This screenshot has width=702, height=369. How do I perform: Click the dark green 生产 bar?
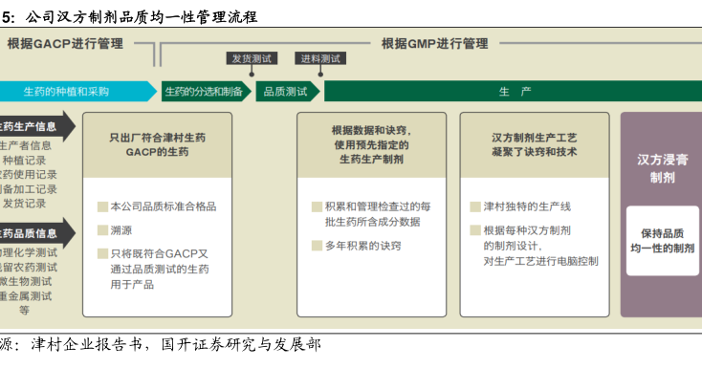click(x=513, y=91)
